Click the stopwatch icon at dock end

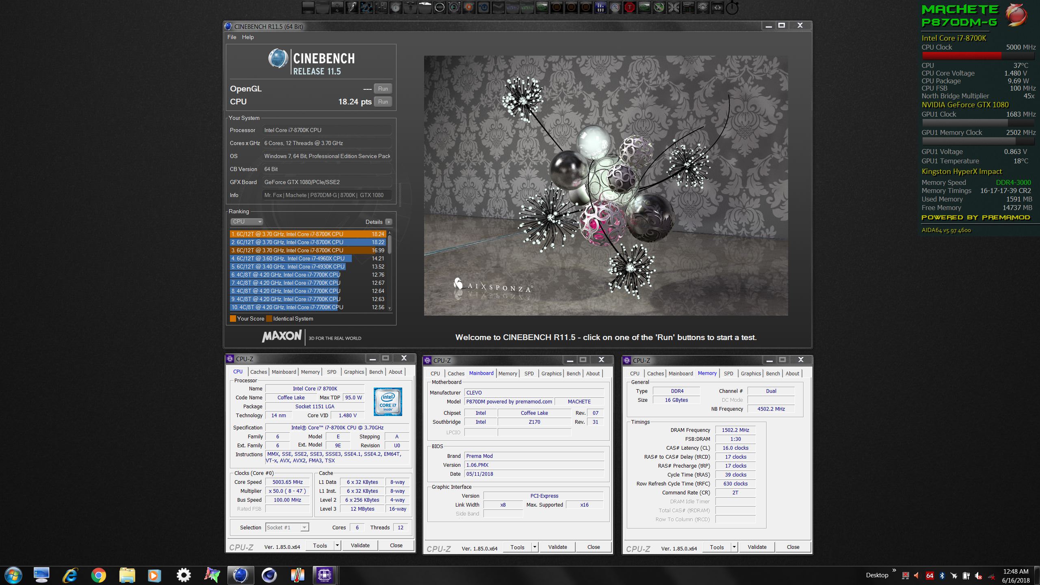732,7
